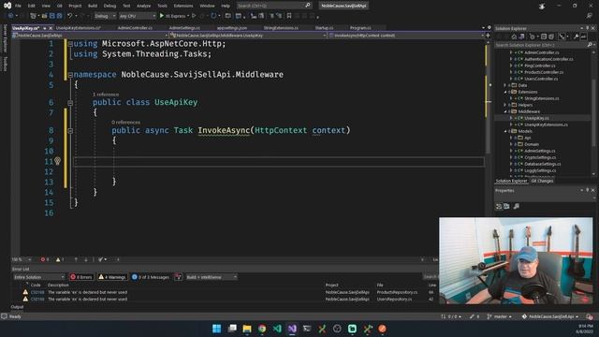Open the Debug configuration dropdown

(x=105, y=16)
